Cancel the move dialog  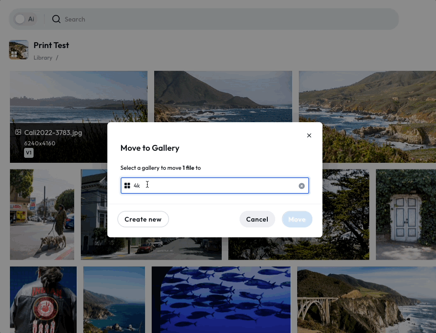click(257, 219)
